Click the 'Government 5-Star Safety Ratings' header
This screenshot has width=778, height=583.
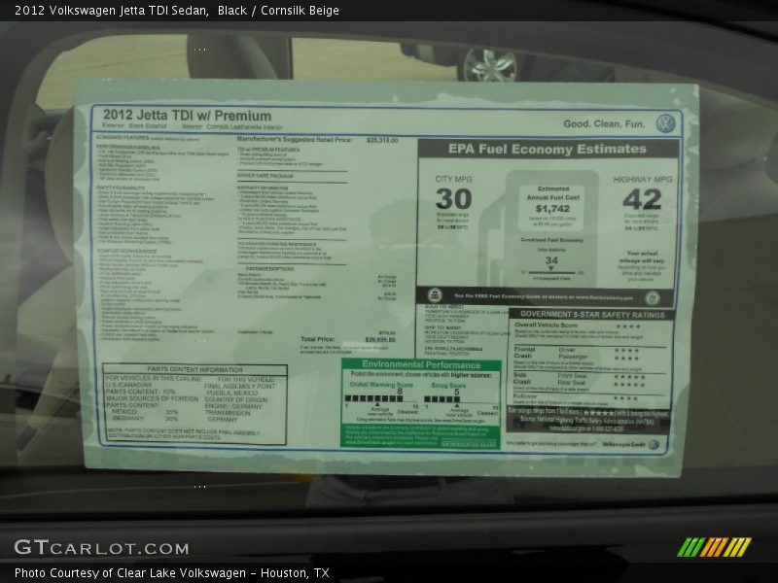[592, 314]
